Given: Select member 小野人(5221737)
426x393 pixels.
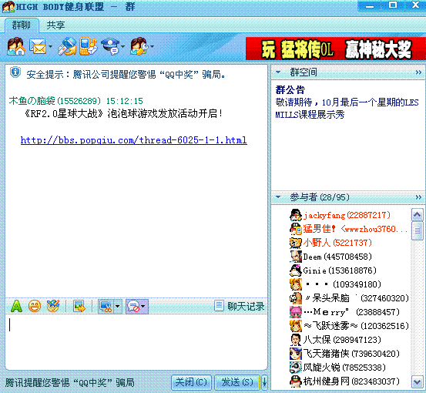Looking at the screenshot, I should [x=337, y=243].
